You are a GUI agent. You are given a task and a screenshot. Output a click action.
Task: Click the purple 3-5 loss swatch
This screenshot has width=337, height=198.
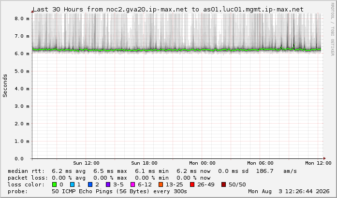[108, 184]
